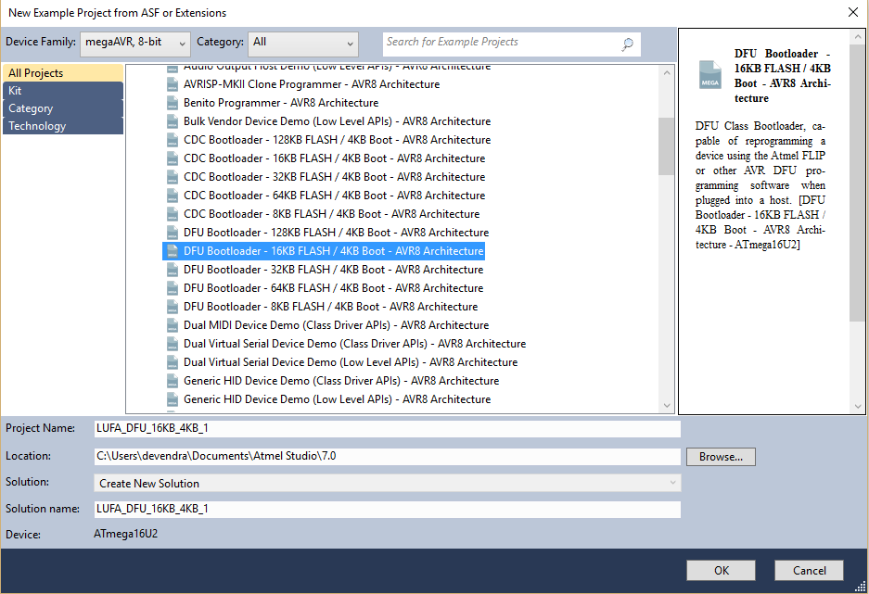Click MEGA file icon in description panel
The width and height of the screenshot is (869, 594).
point(709,75)
